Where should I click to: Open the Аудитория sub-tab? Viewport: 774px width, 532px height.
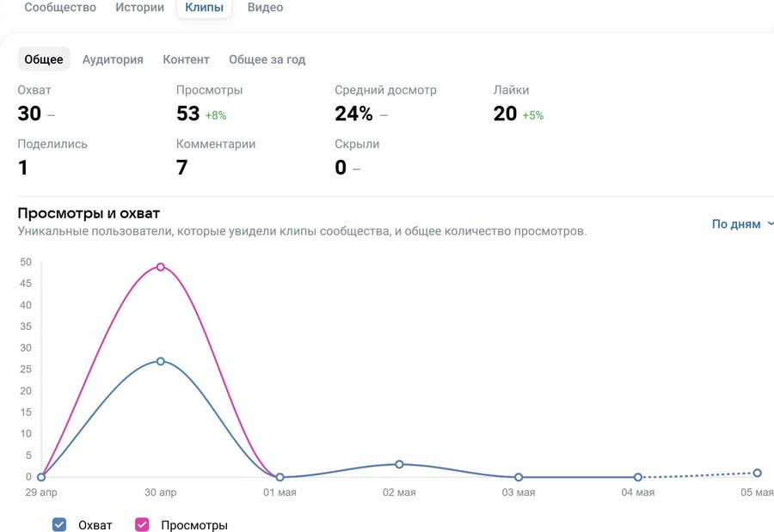[x=113, y=59]
